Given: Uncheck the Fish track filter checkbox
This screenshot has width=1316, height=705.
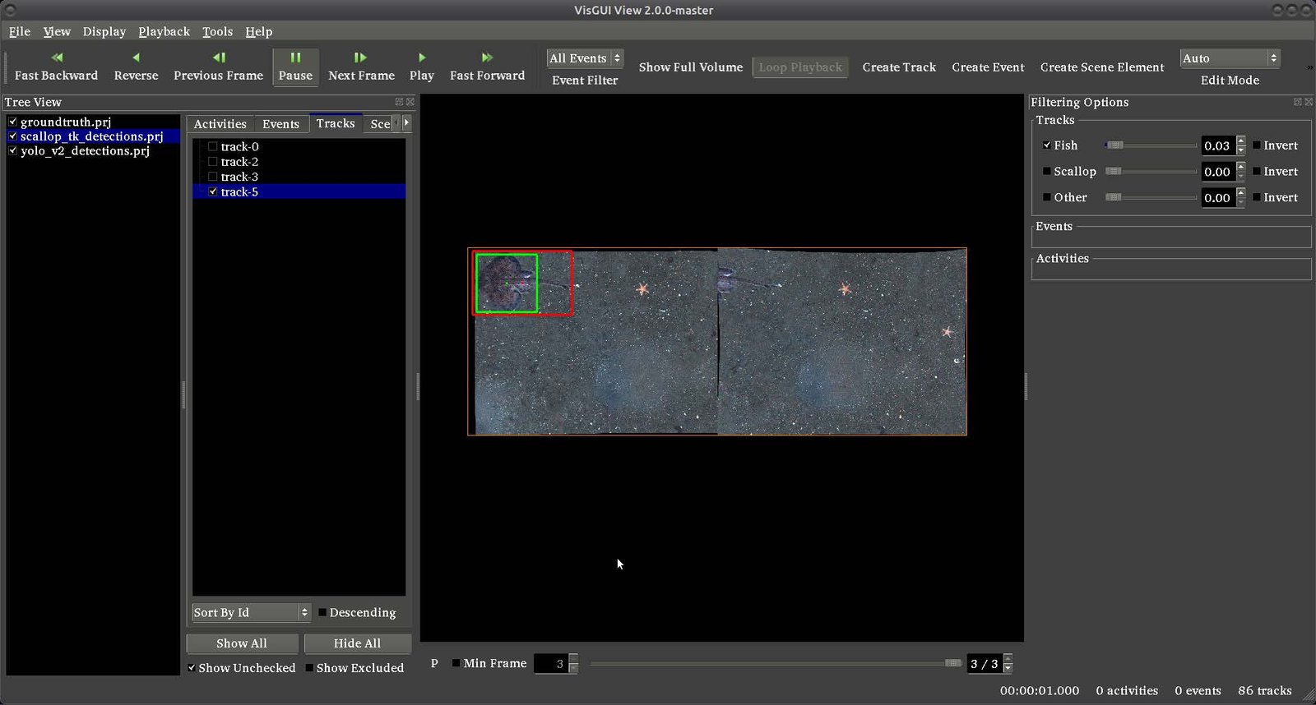Looking at the screenshot, I should tap(1047, 145).
